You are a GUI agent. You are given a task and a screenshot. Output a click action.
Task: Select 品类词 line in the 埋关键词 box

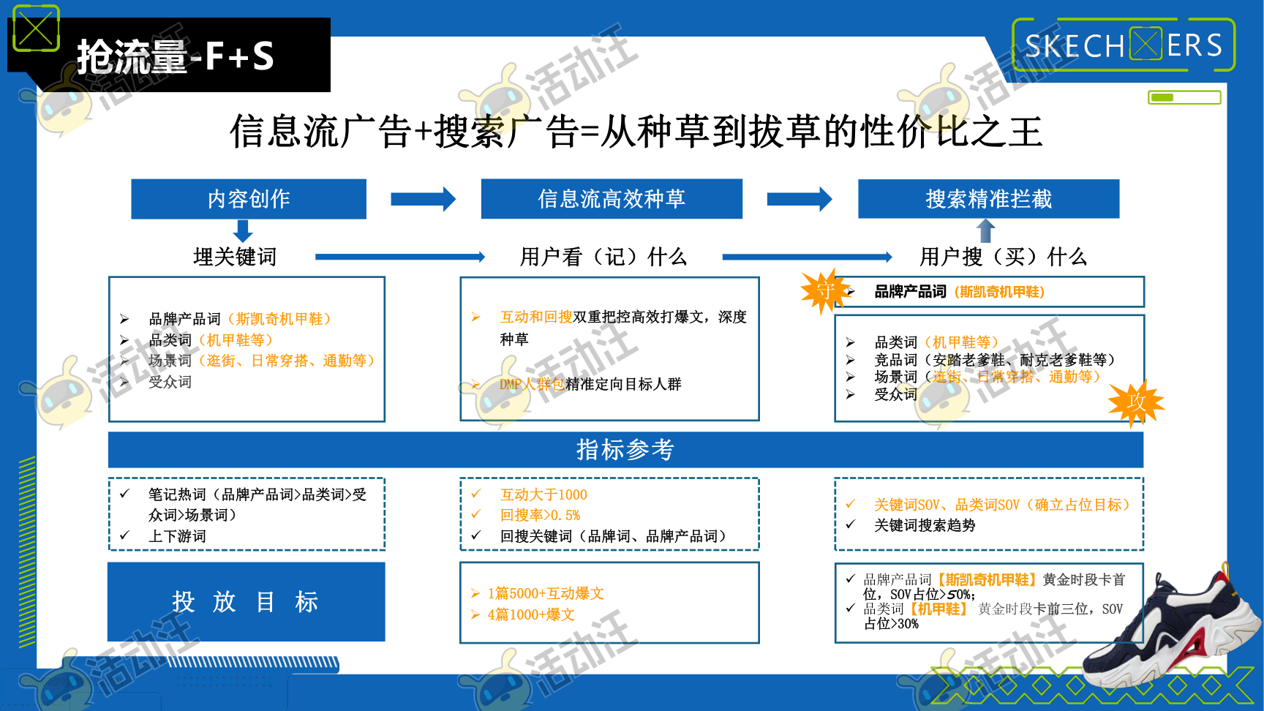point(211,340)
